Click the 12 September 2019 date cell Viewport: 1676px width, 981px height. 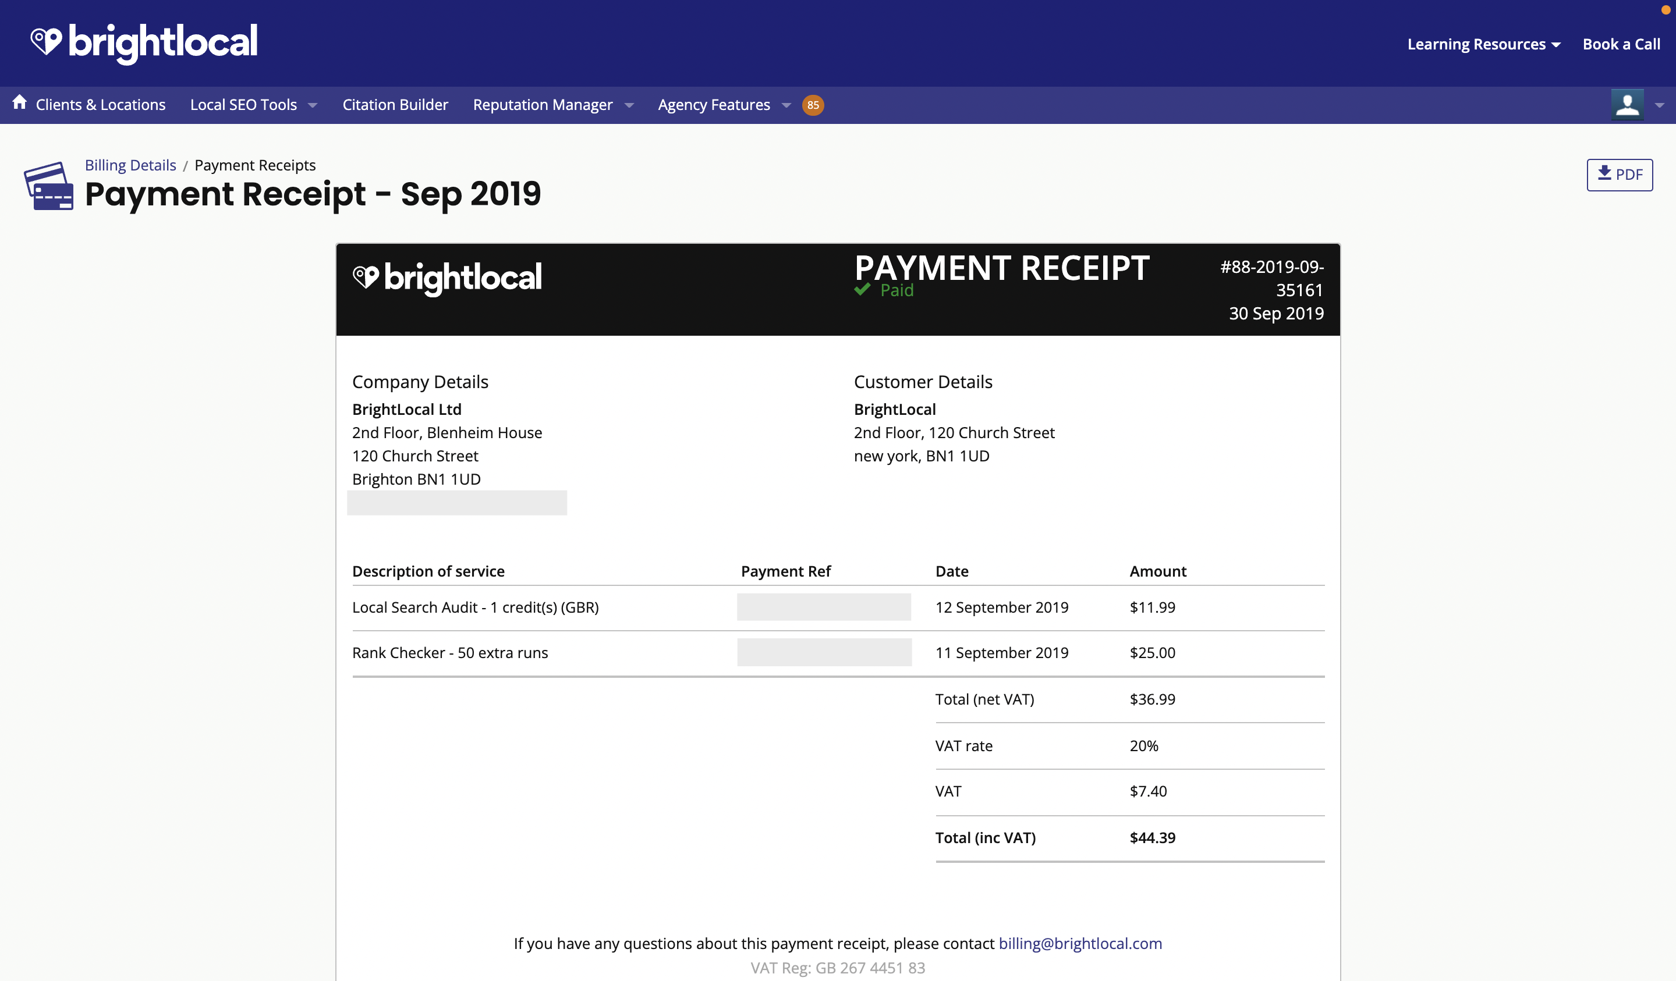point(1002,607)
